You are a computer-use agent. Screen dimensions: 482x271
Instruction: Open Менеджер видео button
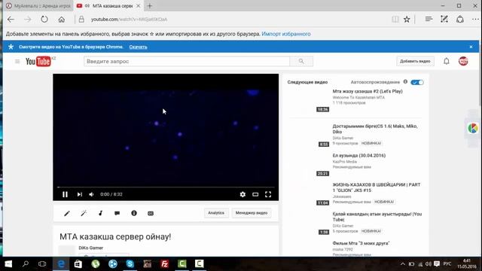(252, 213)
